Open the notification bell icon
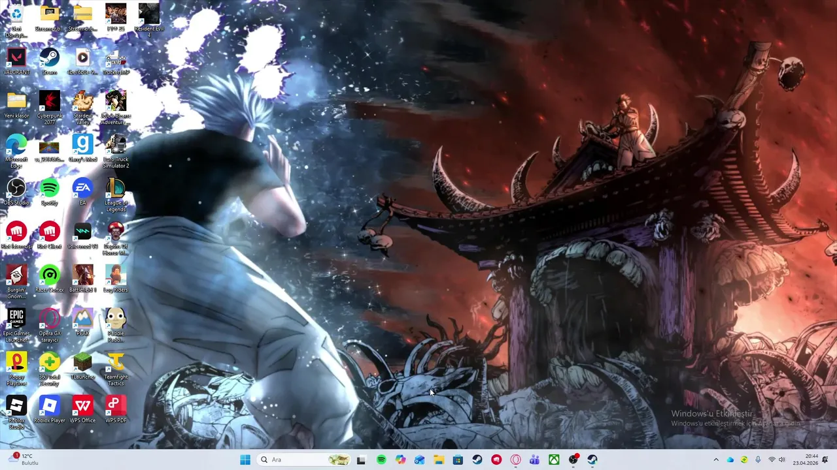This screenshot has width=837, height=470. 825,460
